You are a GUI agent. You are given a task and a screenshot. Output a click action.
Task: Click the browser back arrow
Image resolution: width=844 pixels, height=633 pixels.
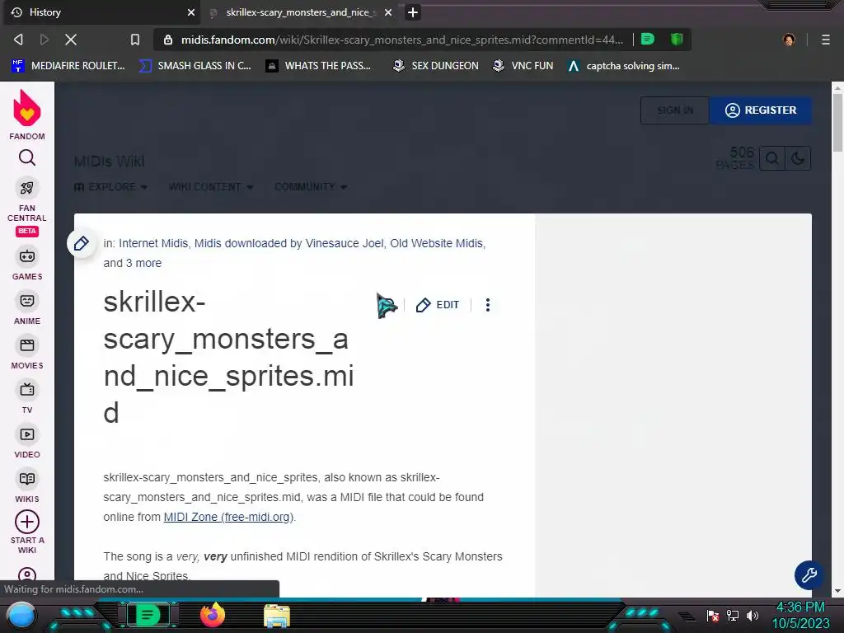click(18, 40)
